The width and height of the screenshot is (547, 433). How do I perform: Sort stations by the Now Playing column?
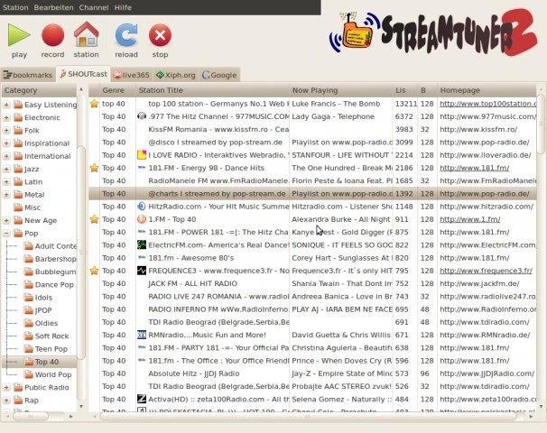click(315, 90)
